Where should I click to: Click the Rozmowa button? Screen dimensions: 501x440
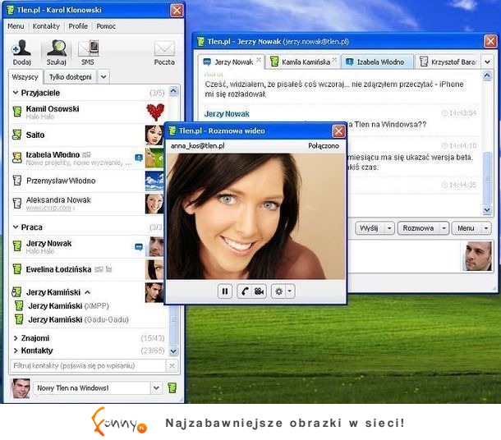418,228
